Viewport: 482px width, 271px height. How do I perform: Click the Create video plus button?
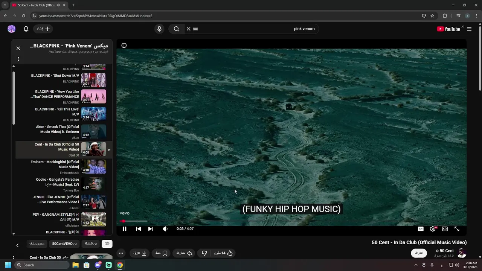pos(43,29)
